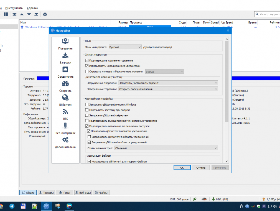Click the qBittorrent icon in system tray
Image resolution: width=280 pixels, height=211 pixels.
[247, 206]
